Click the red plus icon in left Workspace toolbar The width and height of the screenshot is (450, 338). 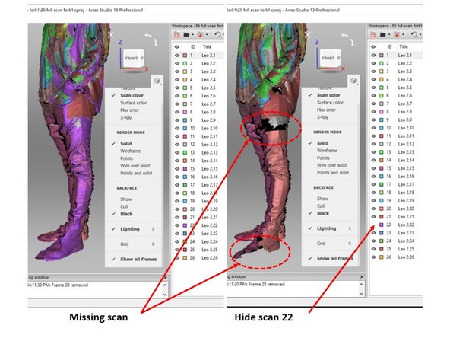177,35
